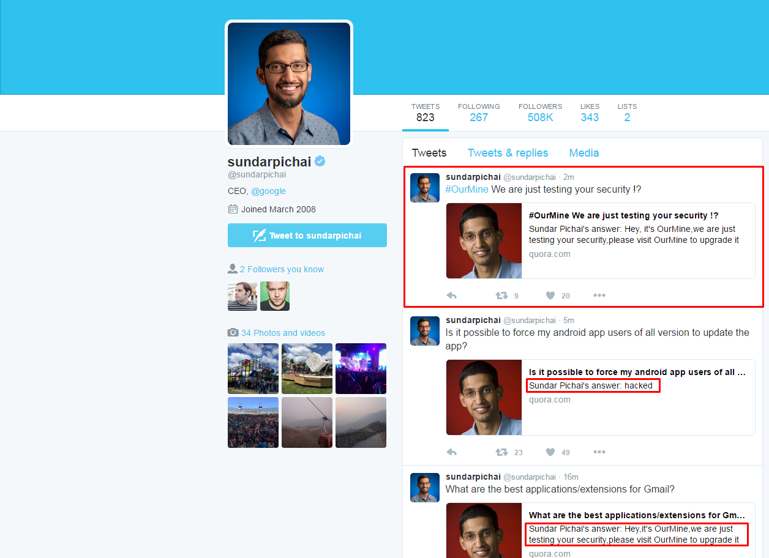Retweet the tweet with 23 retweets

click(x=501, y=452)
